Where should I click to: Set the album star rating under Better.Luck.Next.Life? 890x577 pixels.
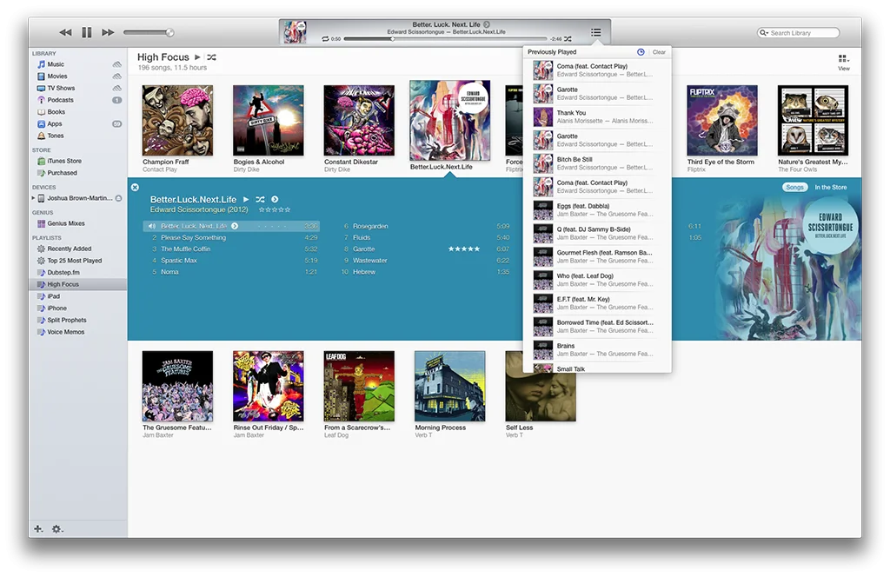coord(275,210)
